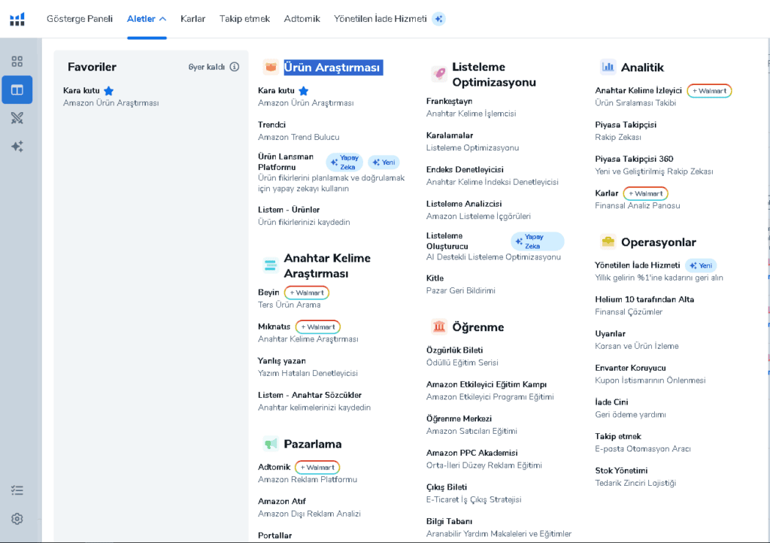The width and height of the screenshot is (770, 543).
Task: Open the settings gear in sidebar
Action: pyautogui.click(x=17, y=518)
